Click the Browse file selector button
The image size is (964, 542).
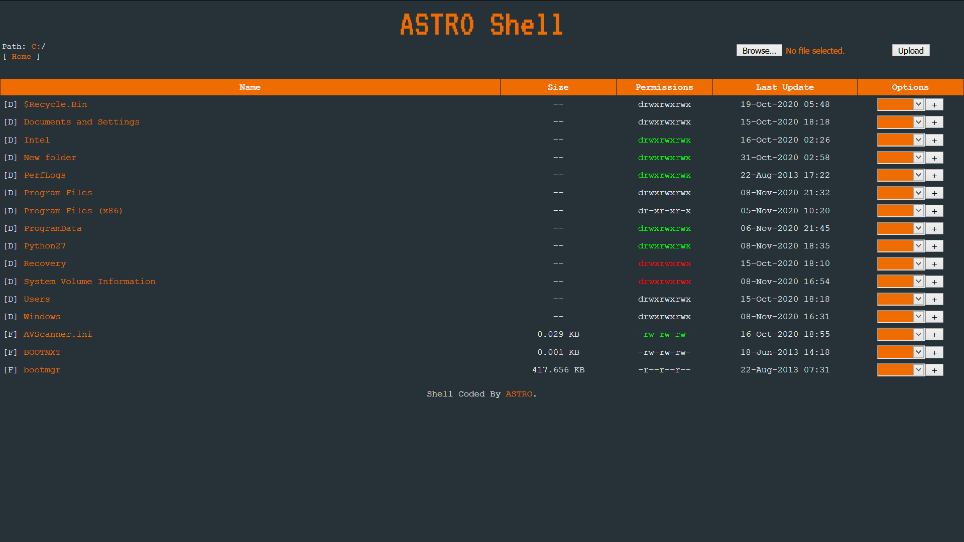(x=759, y=50)
